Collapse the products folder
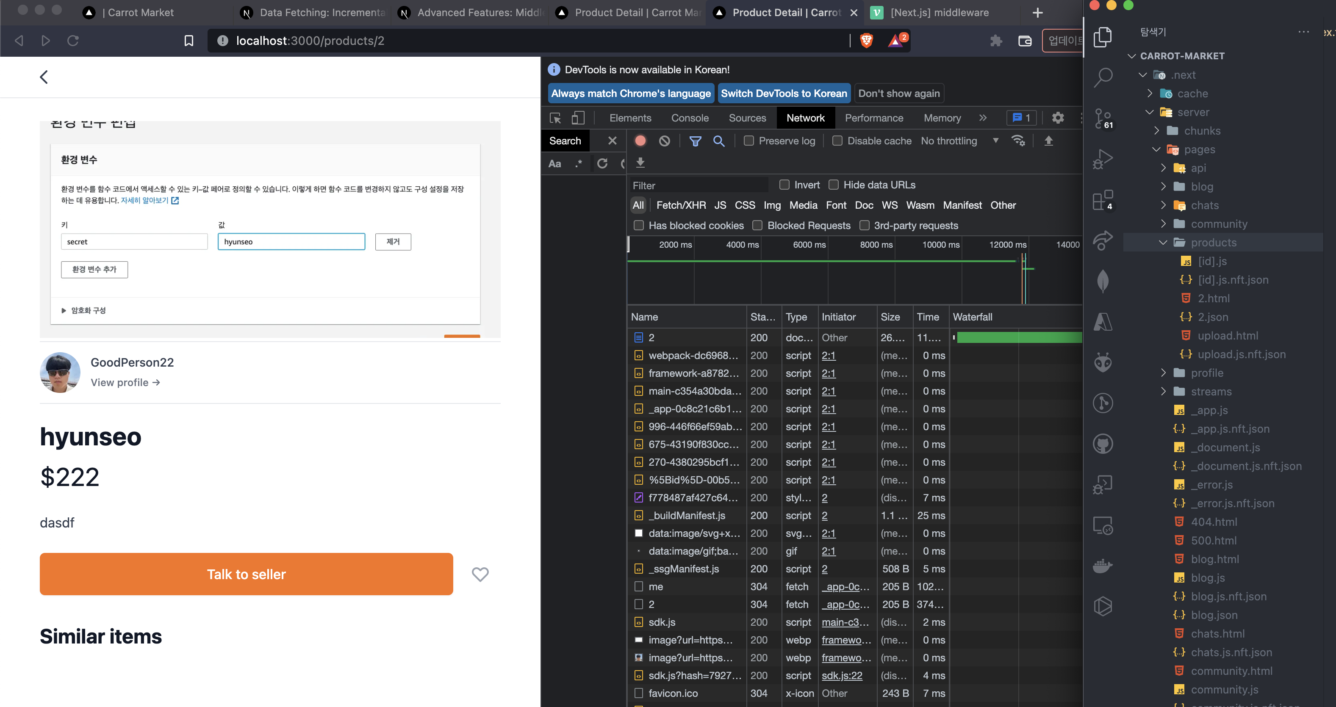The width and height of the screenshot is (1336, 707). click(x=1213, y=243)
